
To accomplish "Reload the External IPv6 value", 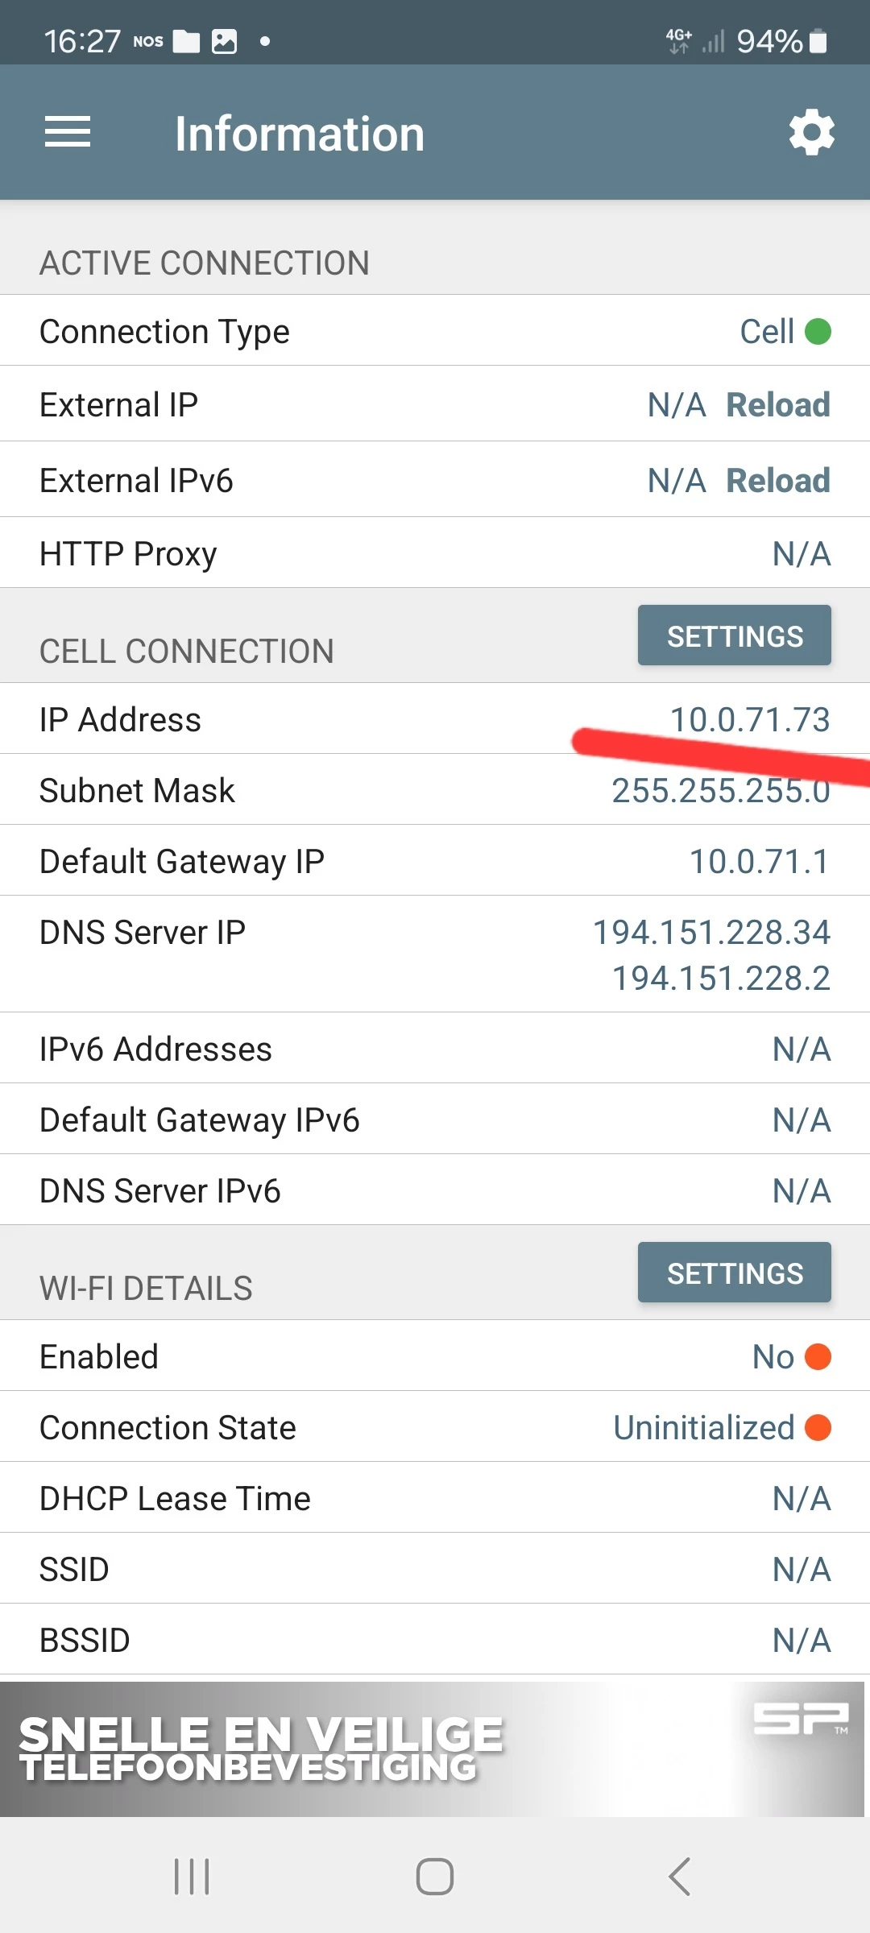I will [x=777, y=481].
